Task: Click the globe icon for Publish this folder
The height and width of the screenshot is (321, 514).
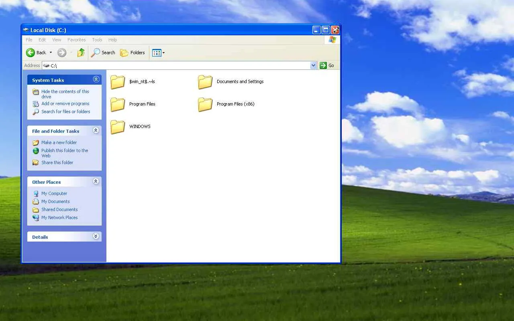Action: [x=36, y=151]
